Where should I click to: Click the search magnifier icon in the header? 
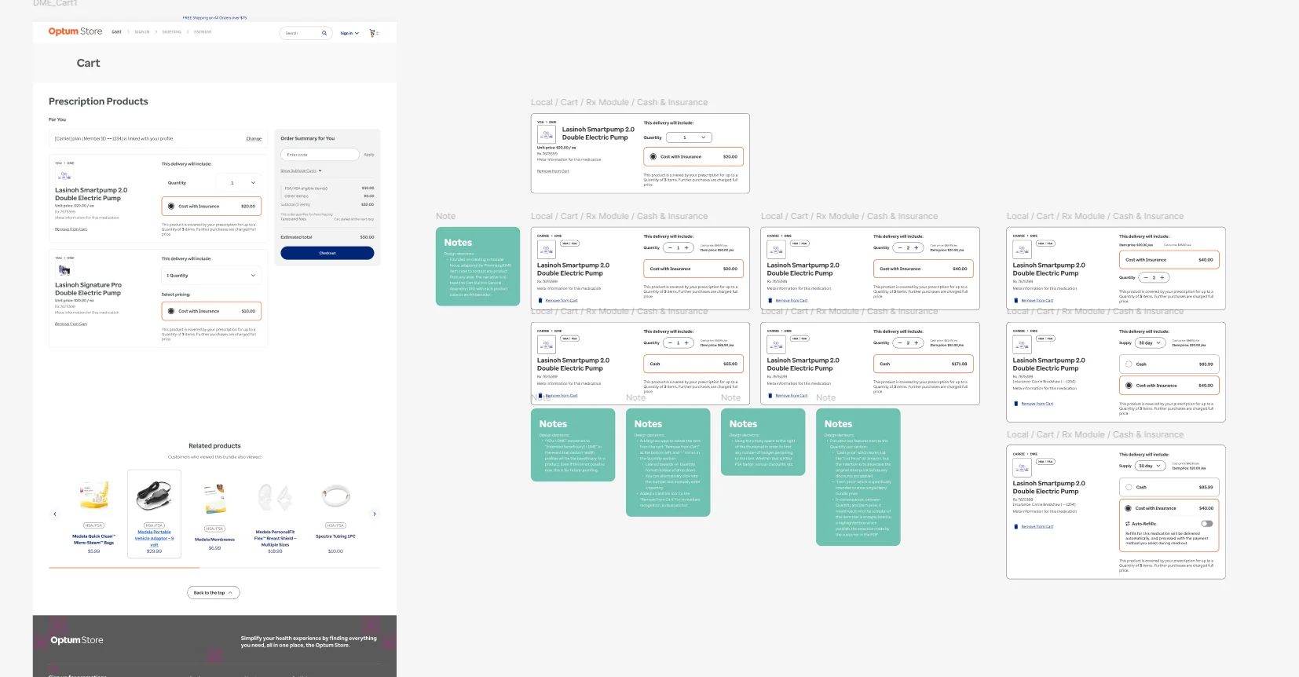click(324, 33)
